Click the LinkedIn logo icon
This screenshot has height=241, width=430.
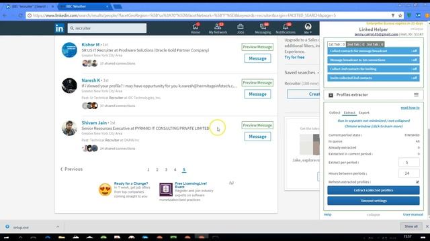59,28
